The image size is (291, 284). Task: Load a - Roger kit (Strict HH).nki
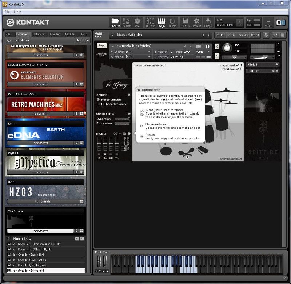(46, 249)
